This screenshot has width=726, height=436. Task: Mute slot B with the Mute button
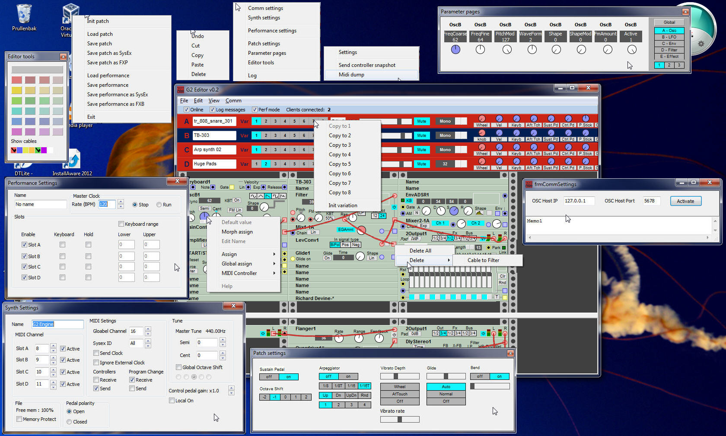click(421, 136)
